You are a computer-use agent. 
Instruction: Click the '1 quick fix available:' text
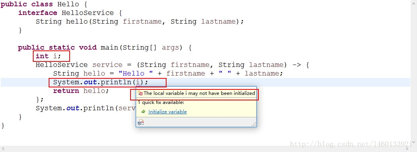click(161, 102)
